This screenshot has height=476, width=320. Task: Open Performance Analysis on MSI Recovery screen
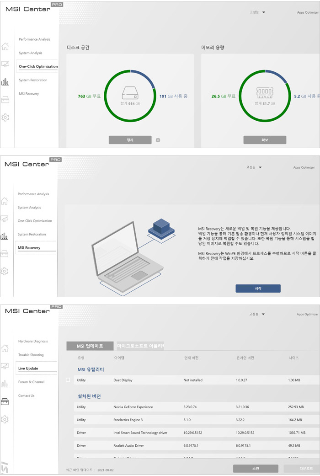33,194
